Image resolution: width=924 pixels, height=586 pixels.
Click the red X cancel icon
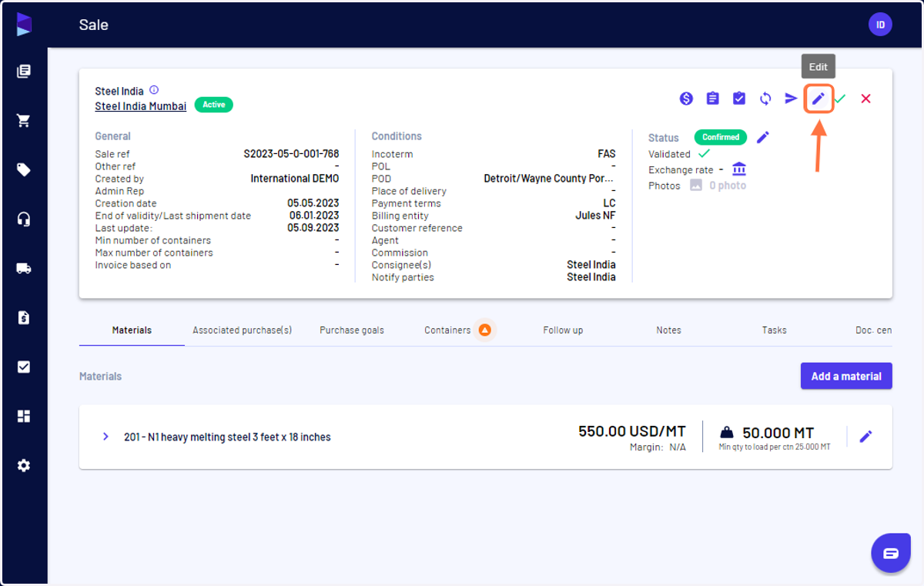pos(866,99)
